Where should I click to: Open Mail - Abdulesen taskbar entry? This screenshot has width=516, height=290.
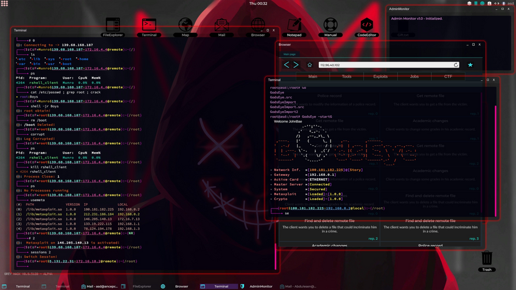coord(298,286)
